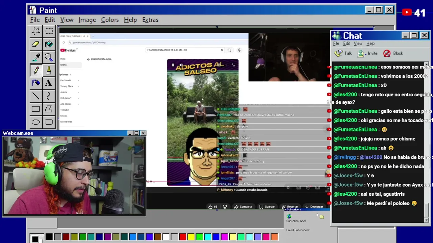Viewport: 433px width, 243px height.
Task: Click the Block icon in Chat window
Action: click(x=387, y=53)
